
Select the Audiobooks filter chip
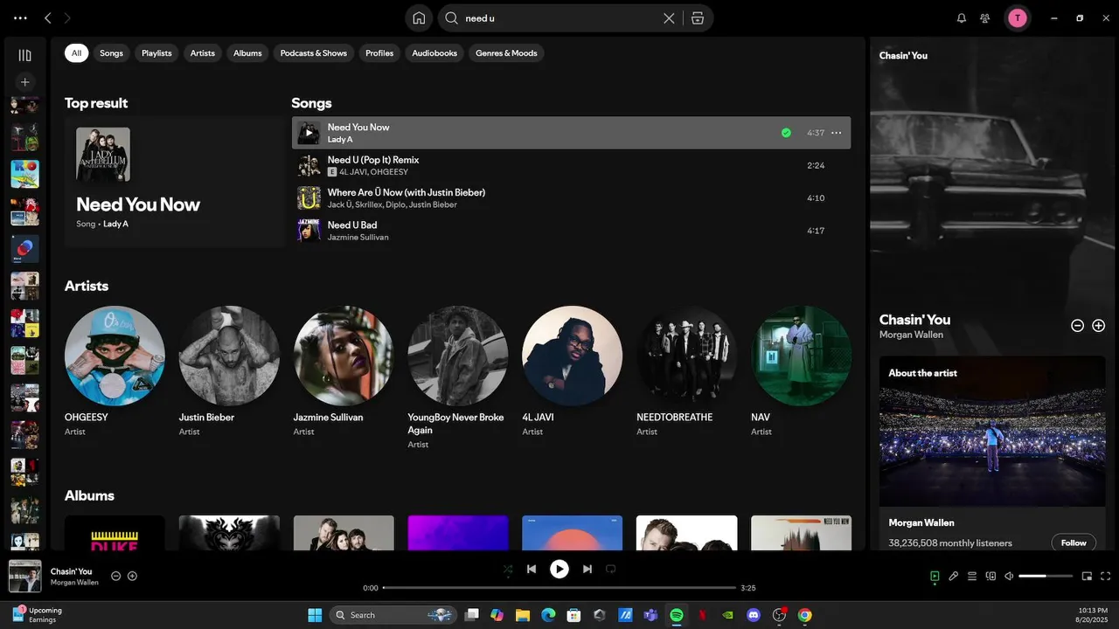(x=434, y=53)
